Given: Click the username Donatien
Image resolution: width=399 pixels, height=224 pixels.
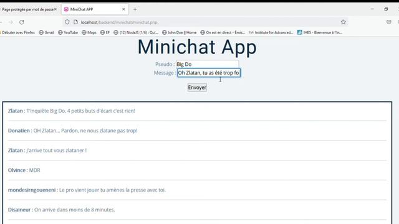Looking at the screenshot, I should click(x=19, y=131).
